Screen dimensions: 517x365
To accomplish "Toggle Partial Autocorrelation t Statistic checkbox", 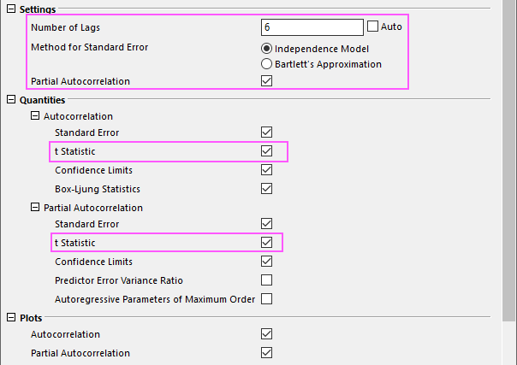I will coord(266,243).
